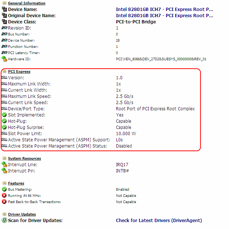This screenshot has width=229, height=229.
Task: Select the Interrupt Pin value INTB#
Action: pyautogui.click(x=122, y=171)
